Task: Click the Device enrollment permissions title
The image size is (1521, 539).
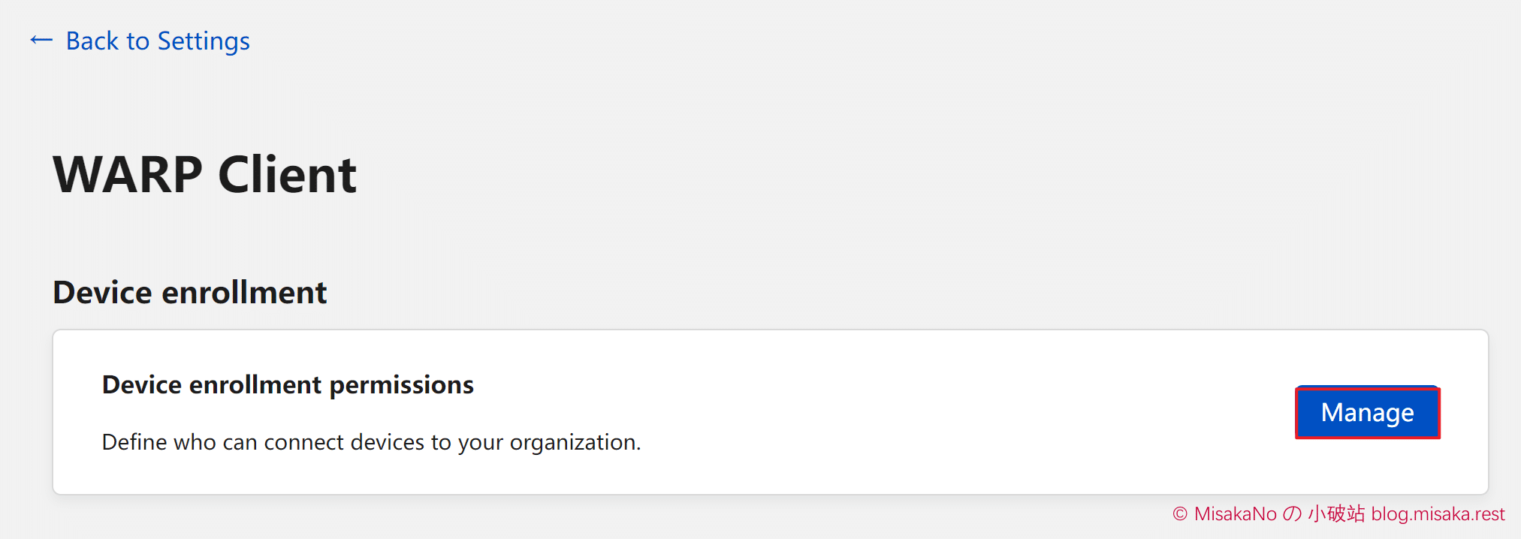Action: click(288, 384)
